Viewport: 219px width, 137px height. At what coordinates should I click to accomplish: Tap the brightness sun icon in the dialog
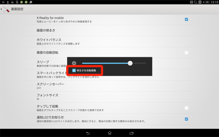74,63
